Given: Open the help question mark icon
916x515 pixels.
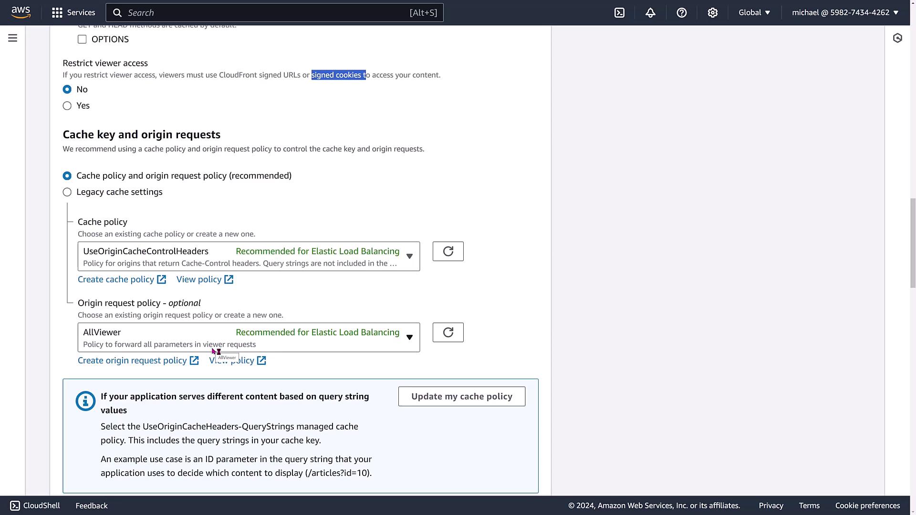Looking at the screenshot, I should (x=681, y=13).
